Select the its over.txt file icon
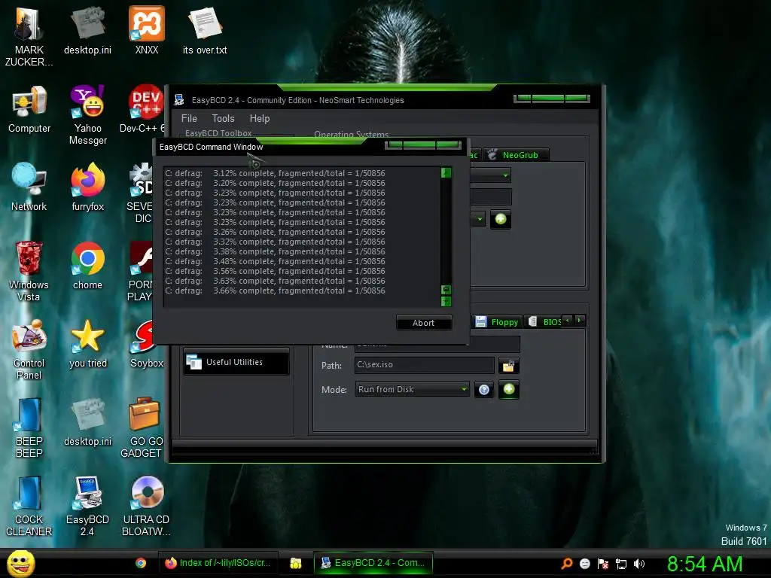The width and height of the screenshot is (771, 578). [x=205, y=30]
